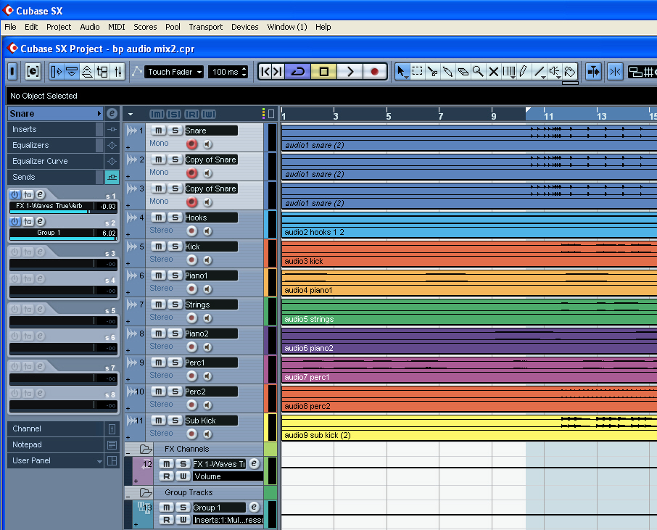Adjust the FX 1-Waves TrueVerb send level slider
The height and width of the screenshot is (530, 657).
click(x=63, y=212)
